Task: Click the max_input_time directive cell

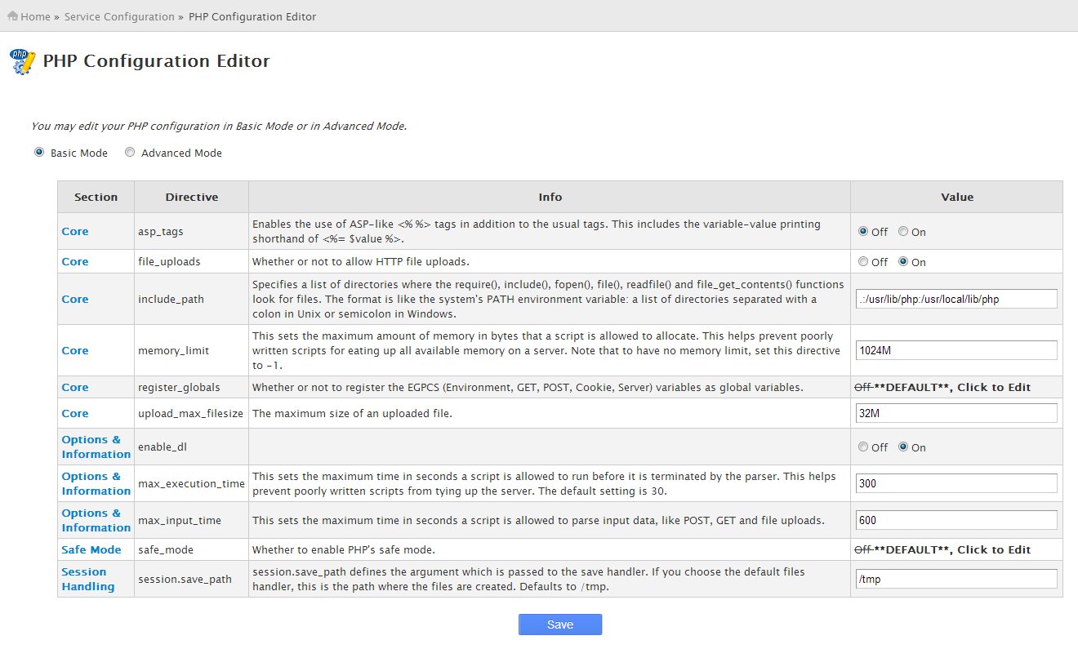Action: pyautogui.click(x=192, y=520)
